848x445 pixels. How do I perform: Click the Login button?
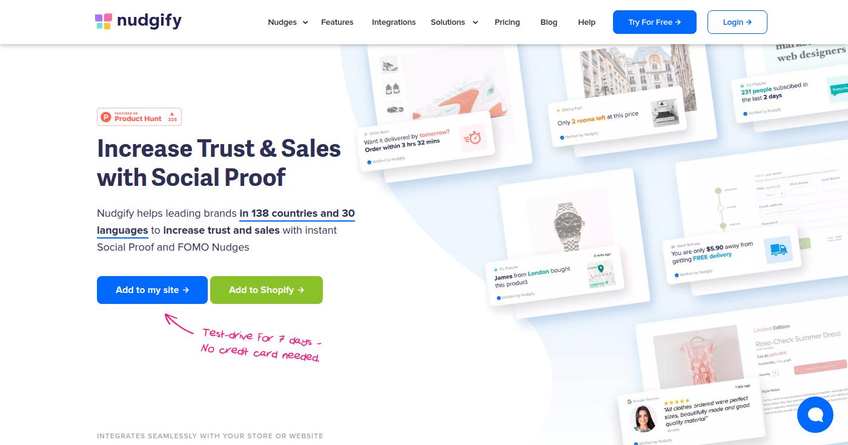(737, 22)
